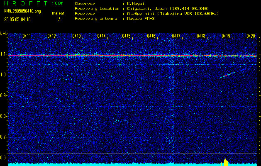The width and height of the screenshot is (261, 166).
Task: Click the kHz axis unit label
Action: [4, 34]
